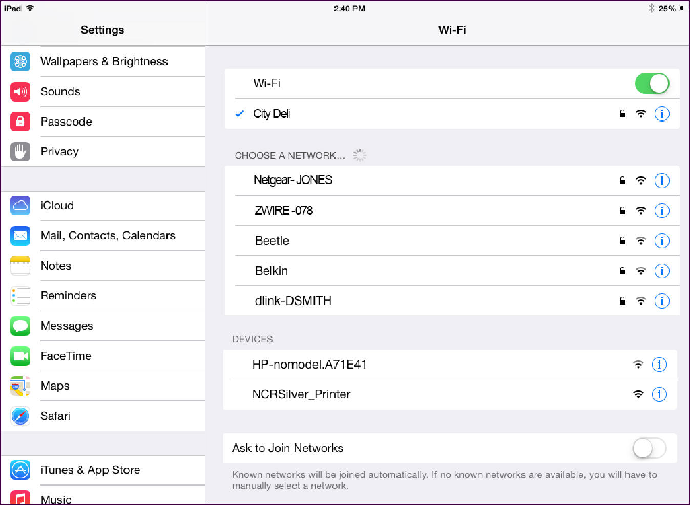
Task: Open info for ZWIRE -078 network
Action: click(662, 211)
